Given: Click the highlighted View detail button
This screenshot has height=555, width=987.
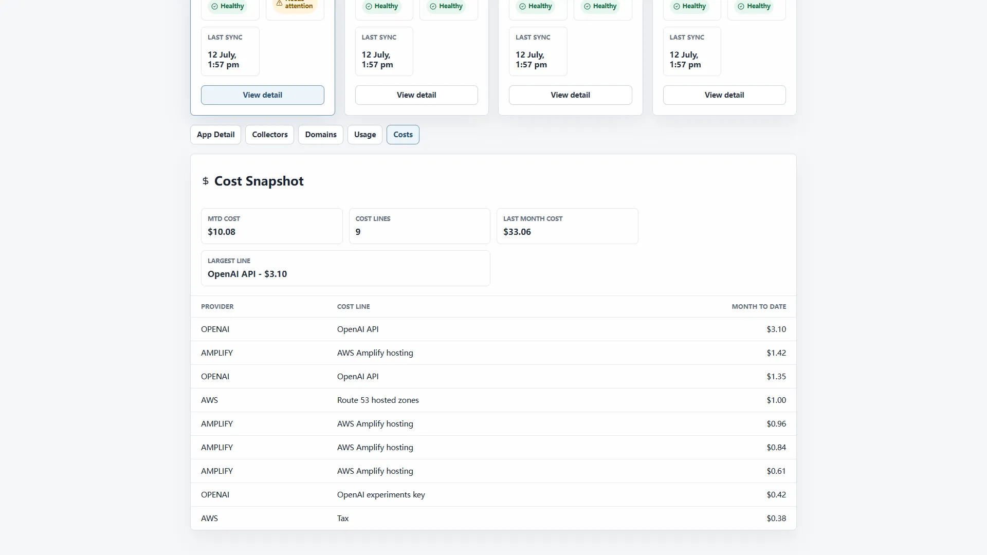Looking at the screenshot, I should (263, 95).
